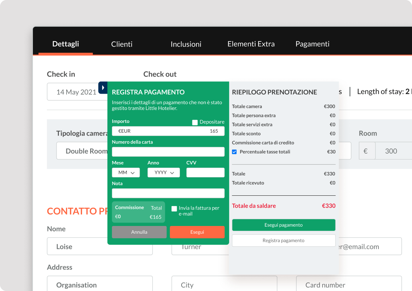Viewport: 412px width, 291px height.
Task: Switch to the Clienti tab
Action: coord(122,44)
